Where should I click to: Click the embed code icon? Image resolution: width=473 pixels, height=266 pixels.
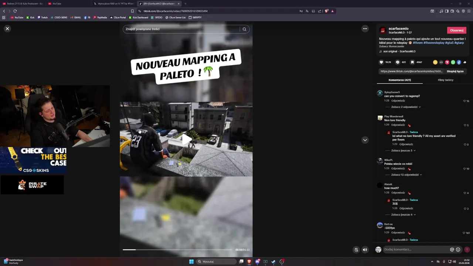441,62
